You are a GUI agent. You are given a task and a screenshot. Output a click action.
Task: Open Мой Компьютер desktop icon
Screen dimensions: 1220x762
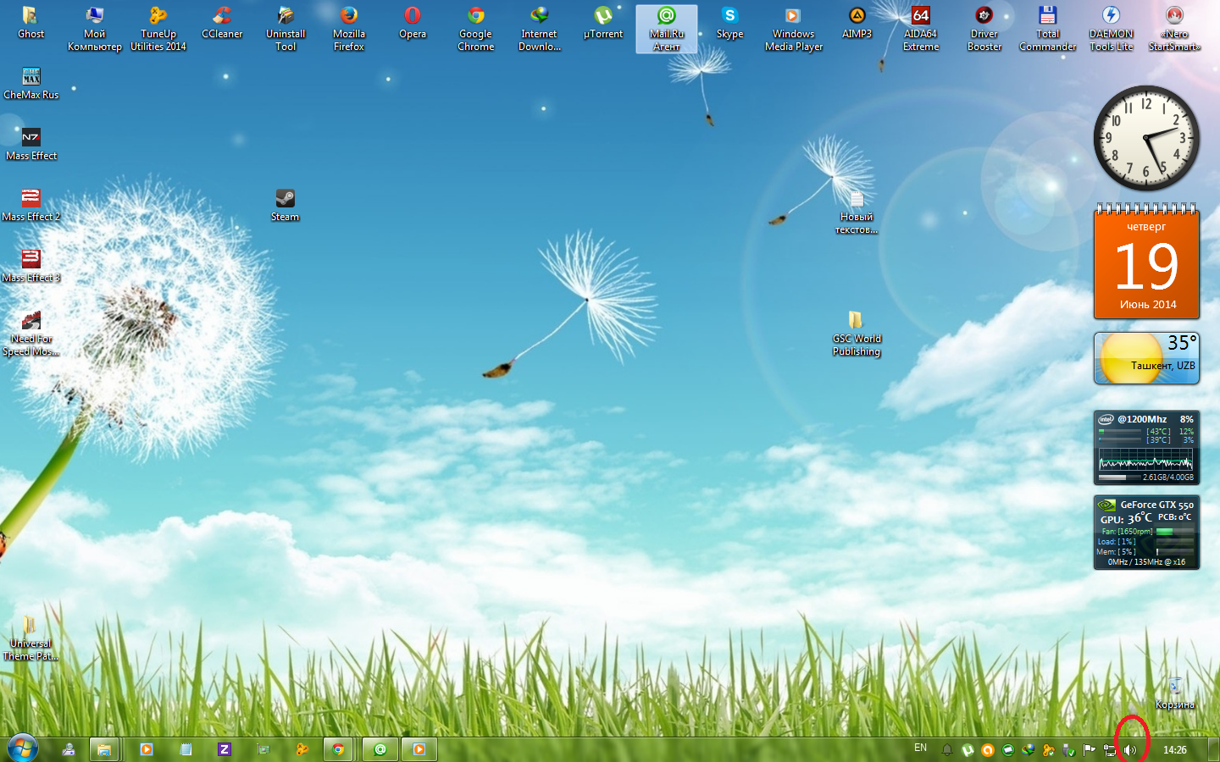(95, 29)
